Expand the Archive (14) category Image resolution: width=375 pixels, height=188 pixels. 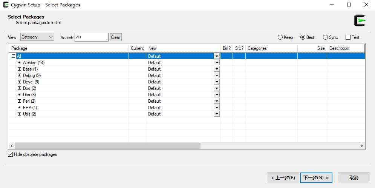19,63
